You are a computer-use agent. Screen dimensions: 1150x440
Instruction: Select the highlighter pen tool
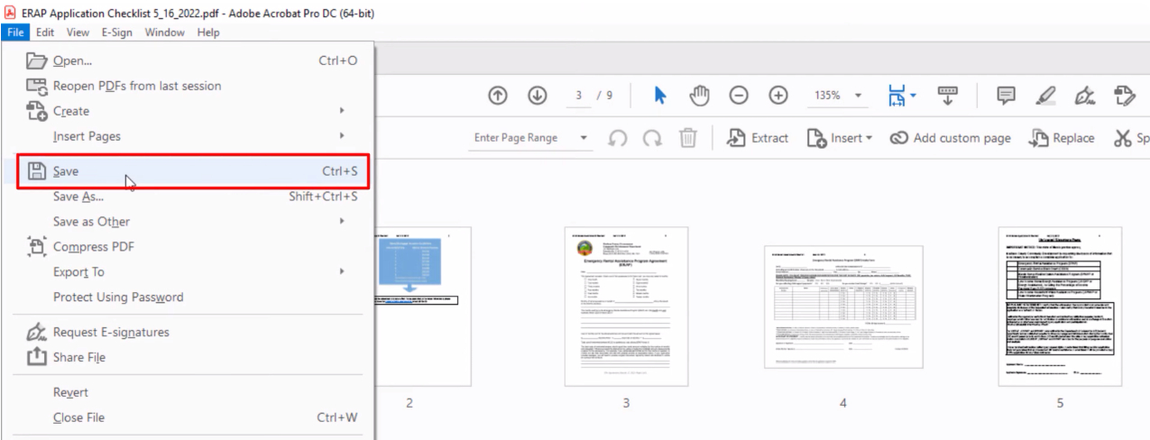[1045, 95]
